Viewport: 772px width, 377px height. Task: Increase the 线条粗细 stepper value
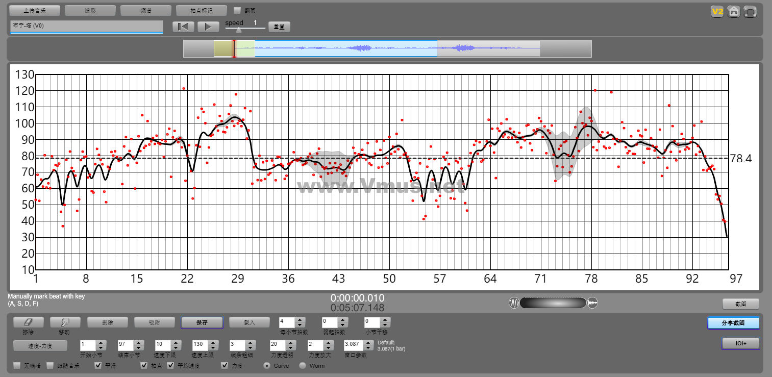[x=250, y=342]
